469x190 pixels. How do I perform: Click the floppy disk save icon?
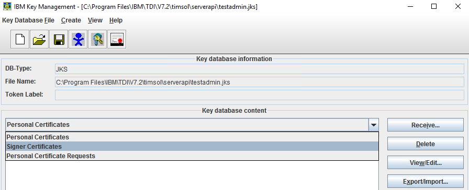tap(59, 39)
